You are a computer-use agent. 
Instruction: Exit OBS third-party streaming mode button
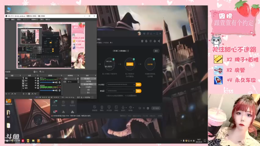coord(156,51)
